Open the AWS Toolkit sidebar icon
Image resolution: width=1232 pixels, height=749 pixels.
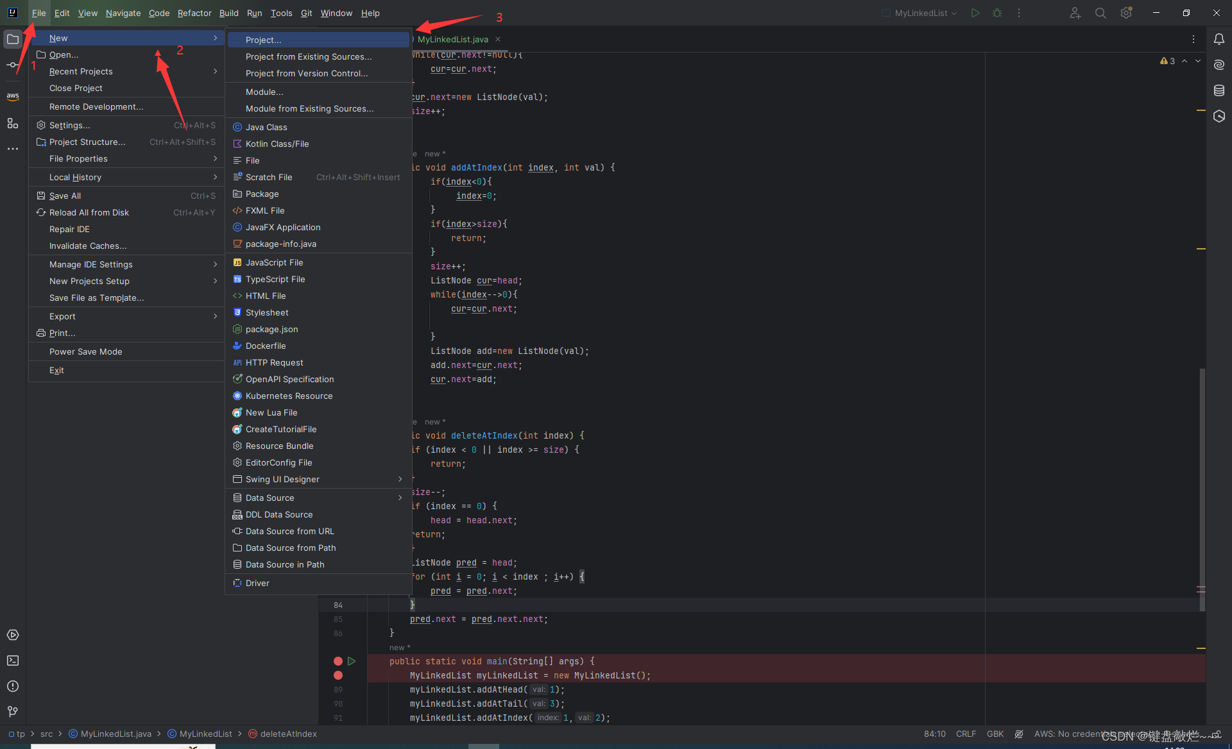pos(13,96)
